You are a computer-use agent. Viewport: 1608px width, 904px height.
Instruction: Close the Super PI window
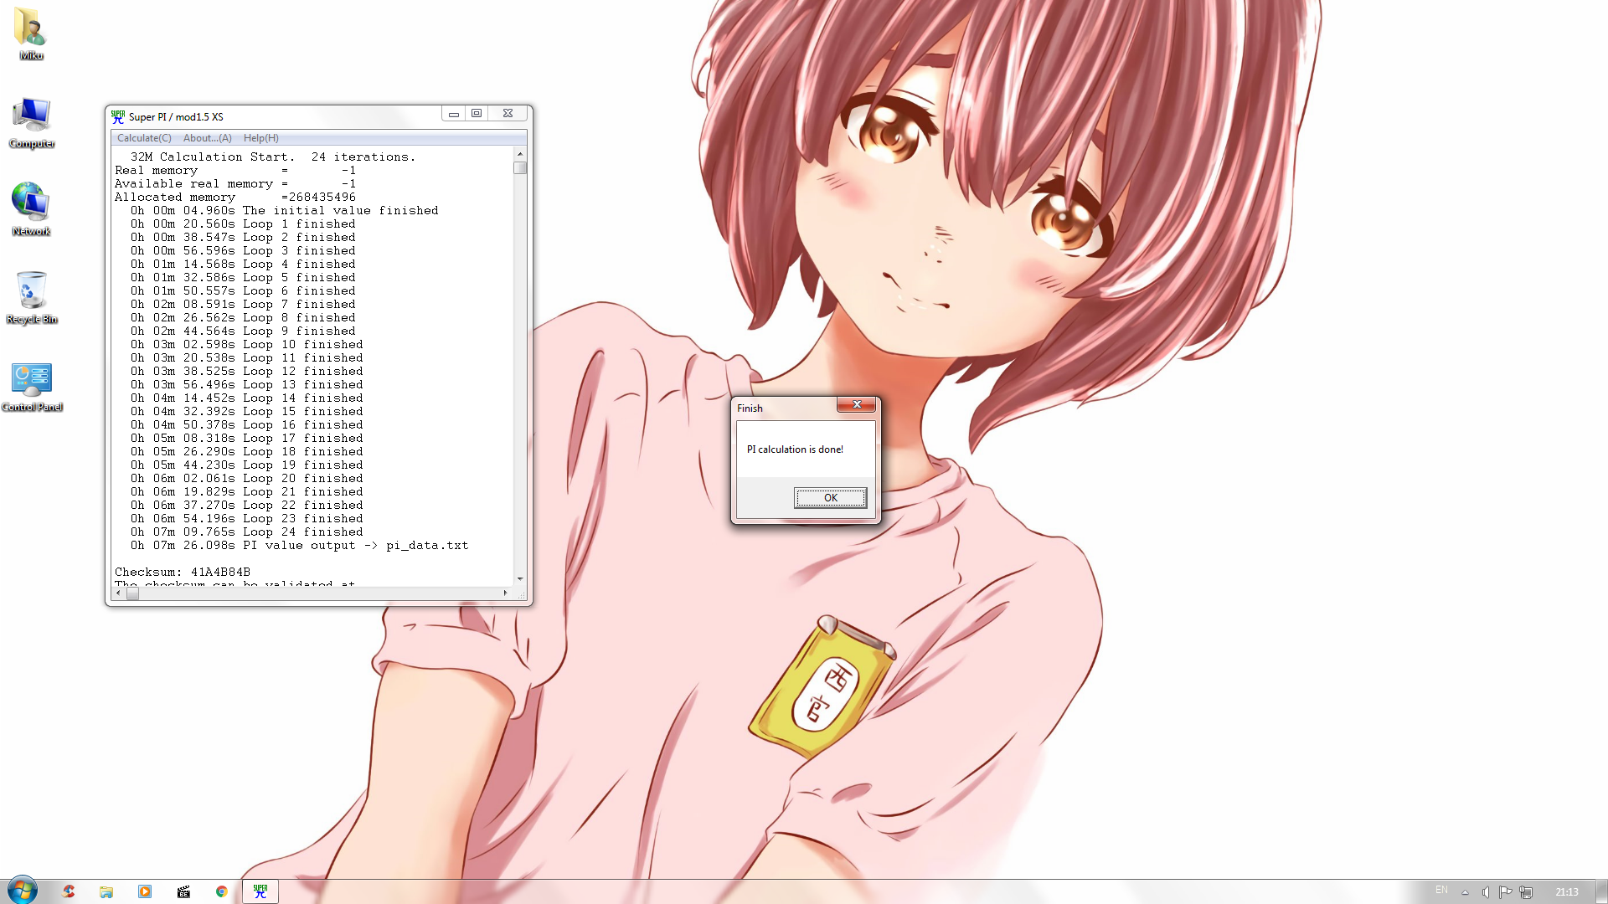508,114
